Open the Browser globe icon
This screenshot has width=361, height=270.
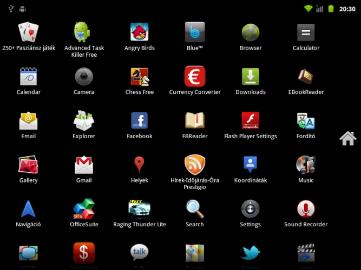coord(251,32)
